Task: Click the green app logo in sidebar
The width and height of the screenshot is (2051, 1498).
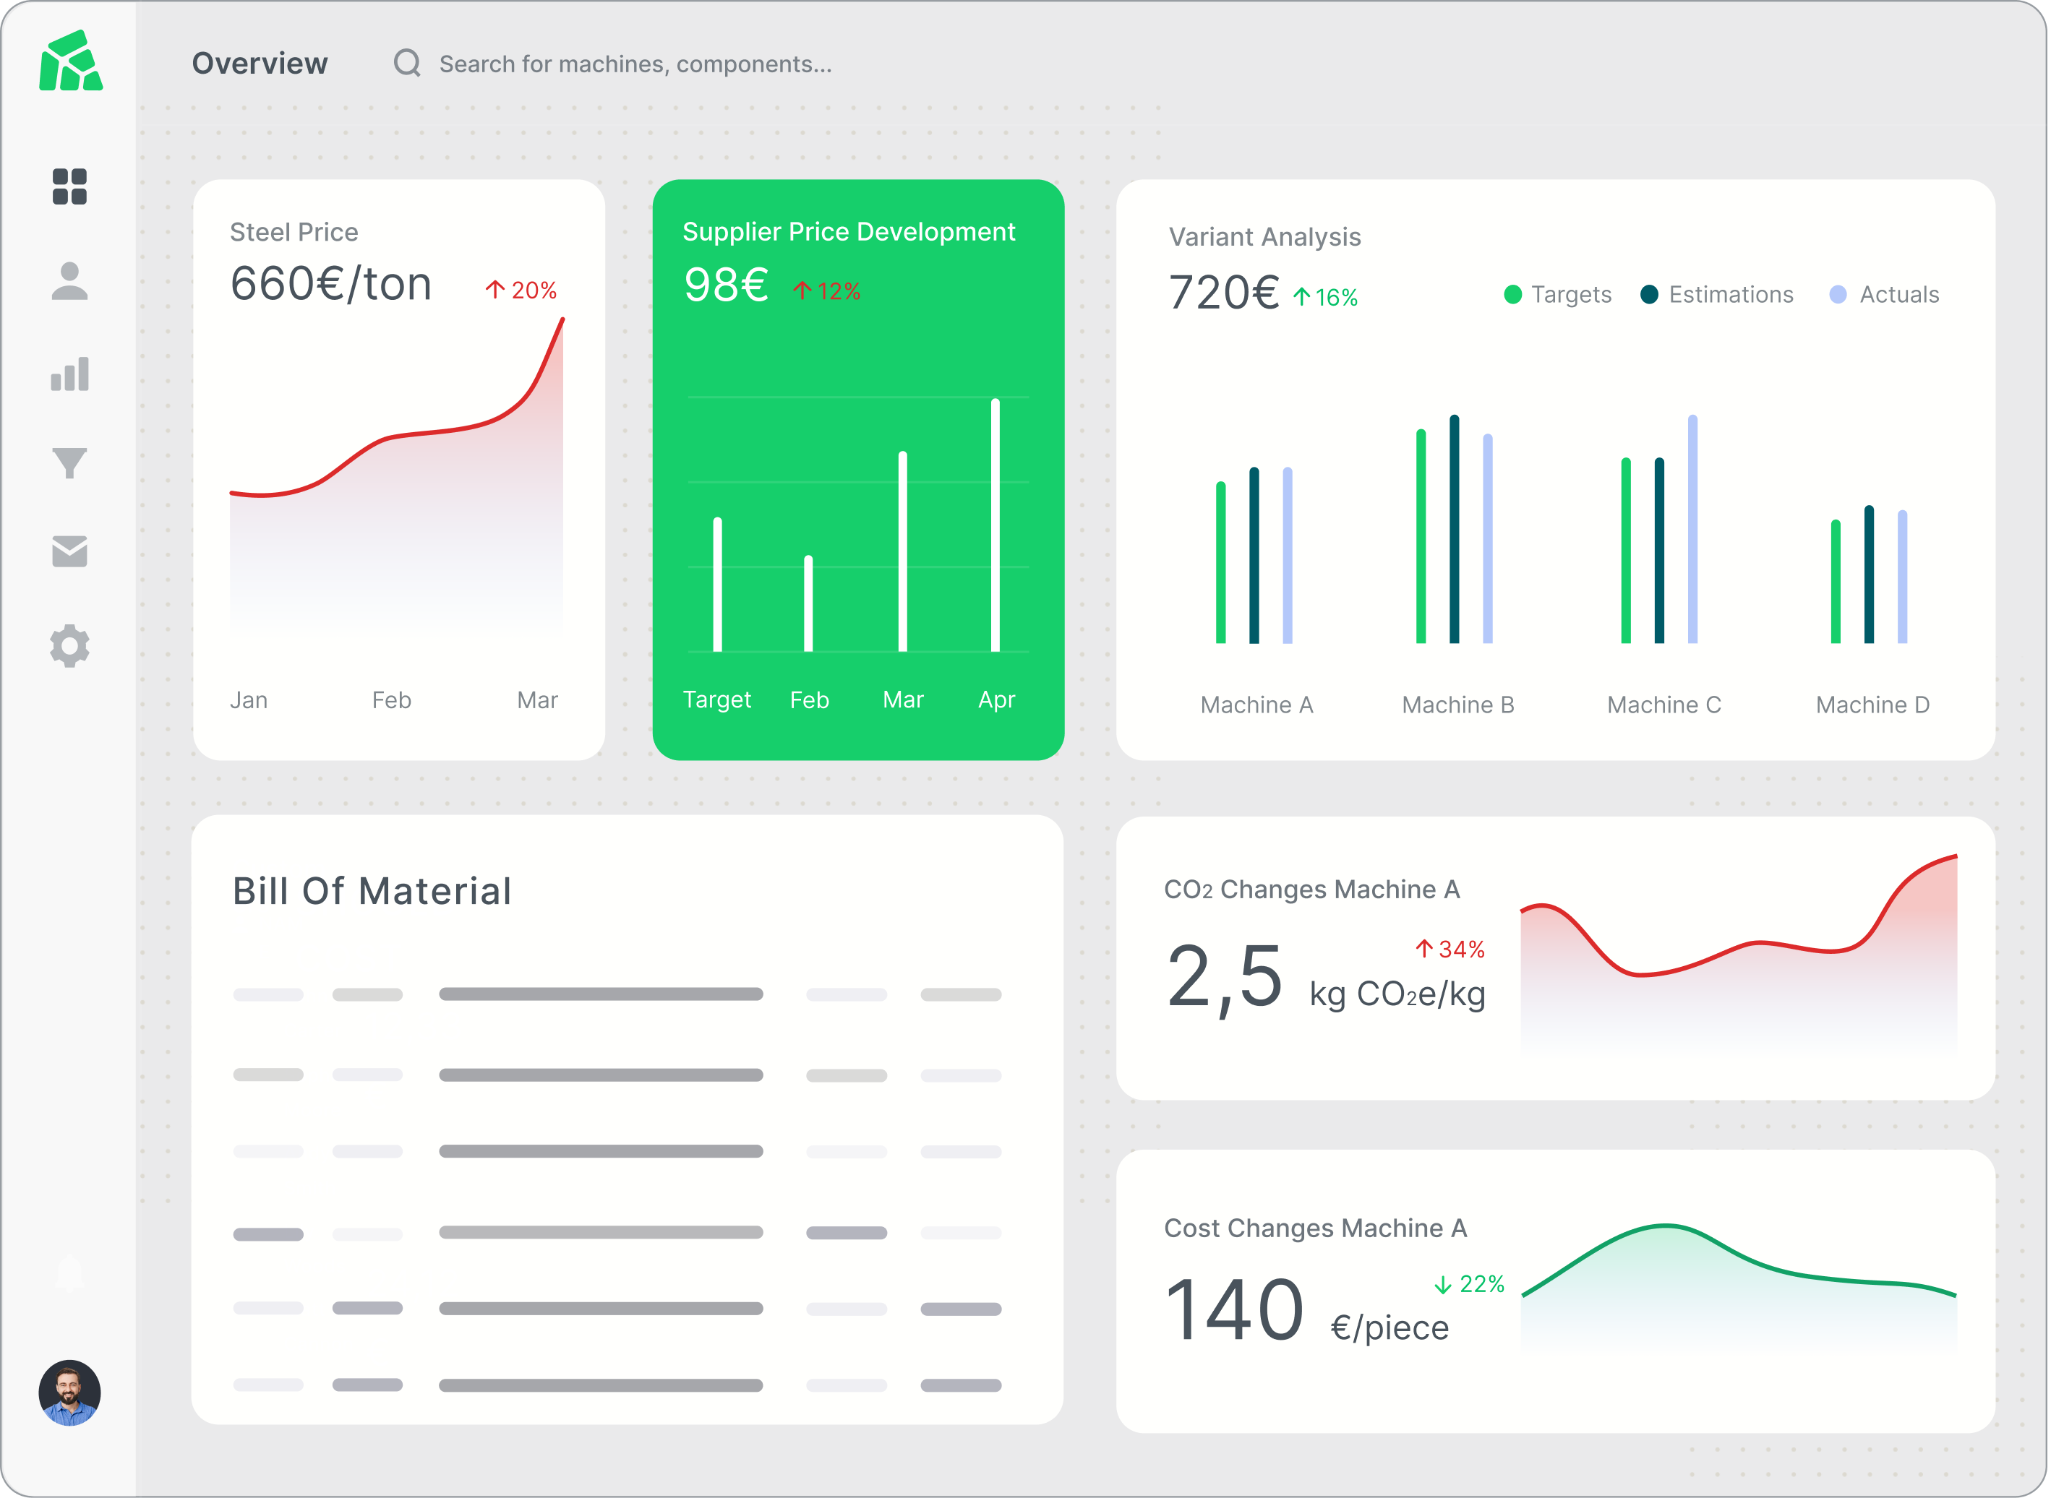Action: (x=71, y=61)
